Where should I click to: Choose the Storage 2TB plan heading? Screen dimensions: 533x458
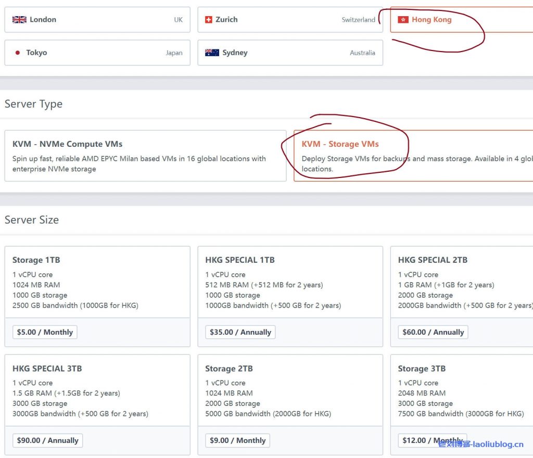[229, 368]
